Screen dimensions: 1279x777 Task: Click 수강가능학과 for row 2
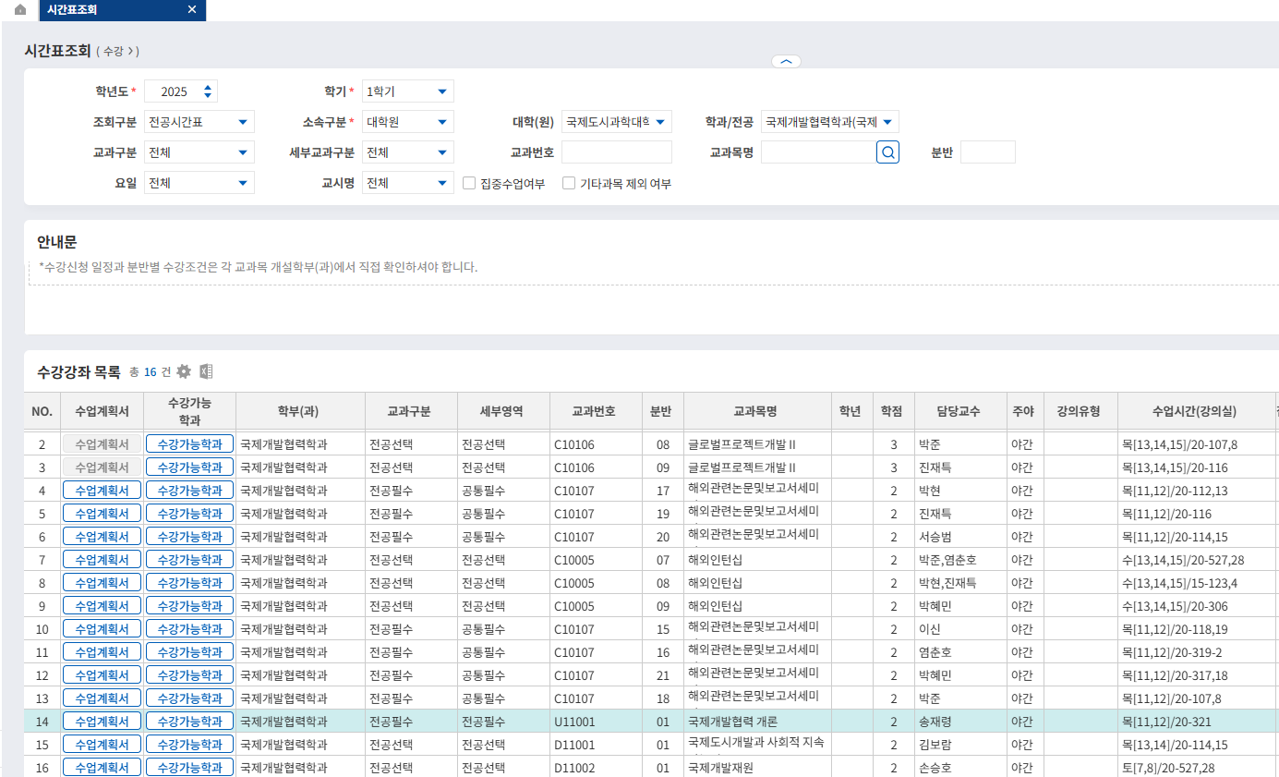click(189, 444)
